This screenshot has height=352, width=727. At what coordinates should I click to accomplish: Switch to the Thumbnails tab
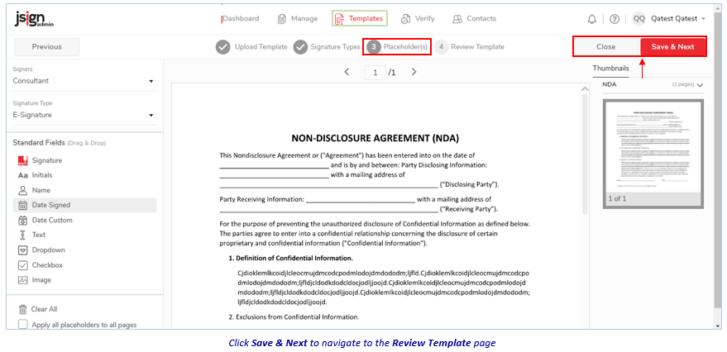611,69
